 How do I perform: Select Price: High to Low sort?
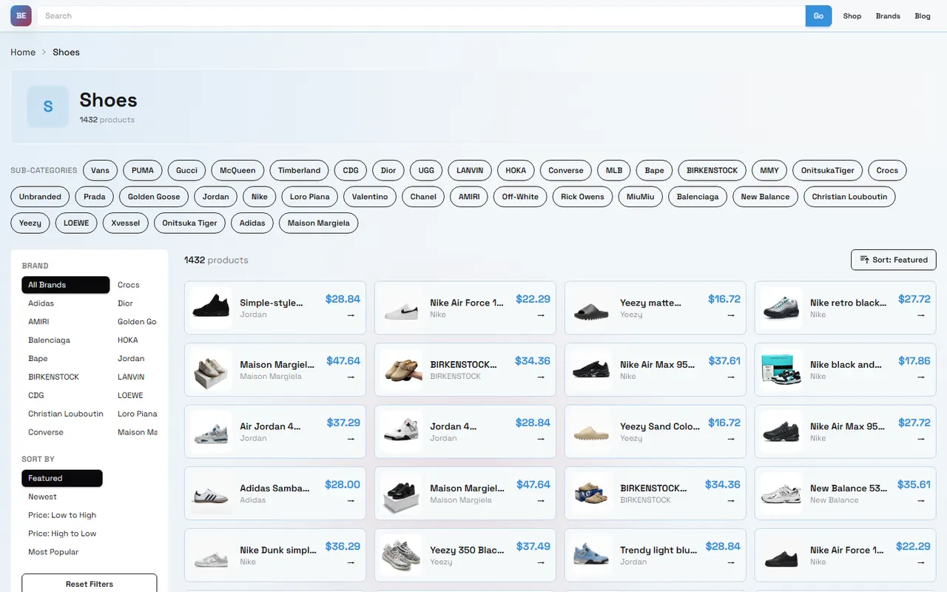62,534
